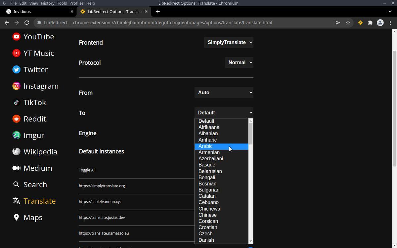
Task: Select Armenian from the list
Action: (221, 152)
